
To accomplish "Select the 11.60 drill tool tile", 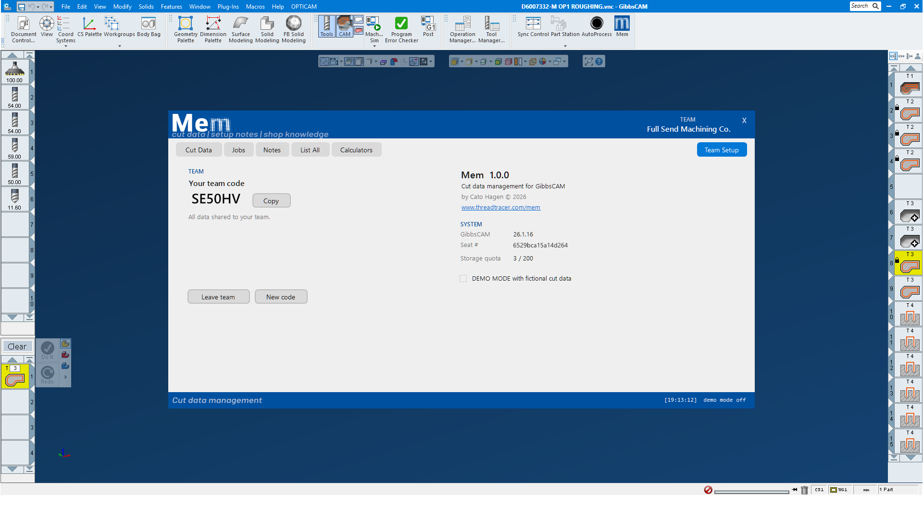I will [x=15, y=199].
